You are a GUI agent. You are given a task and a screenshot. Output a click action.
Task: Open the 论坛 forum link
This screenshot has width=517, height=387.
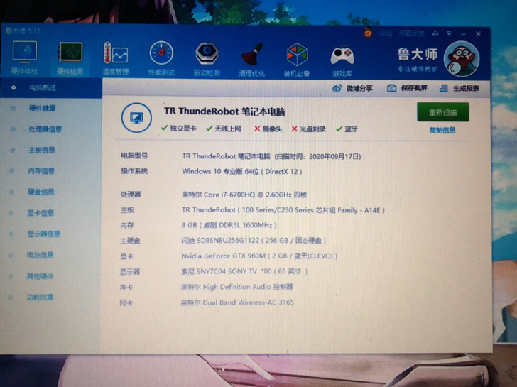386,33
